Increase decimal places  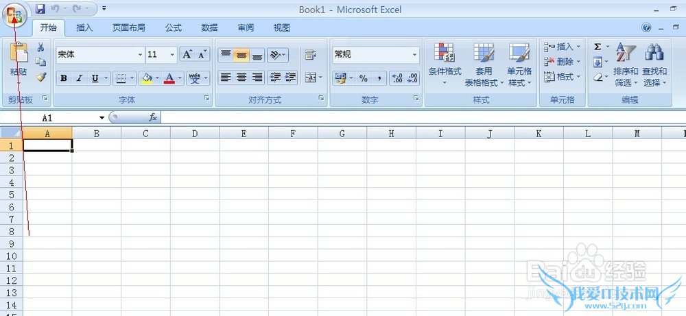pyautogui.click(x=397, y=78)
